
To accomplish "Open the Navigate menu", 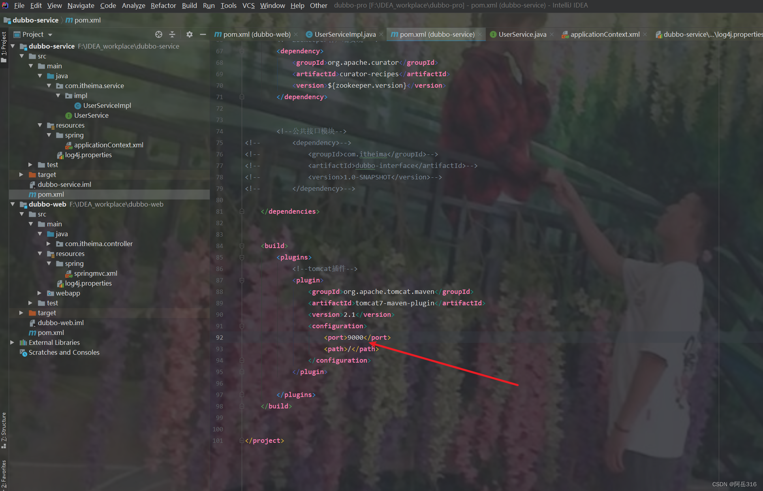I will pos(81,6).
